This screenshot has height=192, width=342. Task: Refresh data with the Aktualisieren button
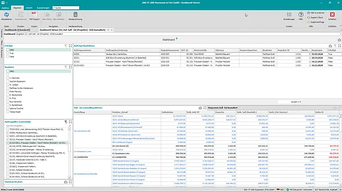(7, 16)
